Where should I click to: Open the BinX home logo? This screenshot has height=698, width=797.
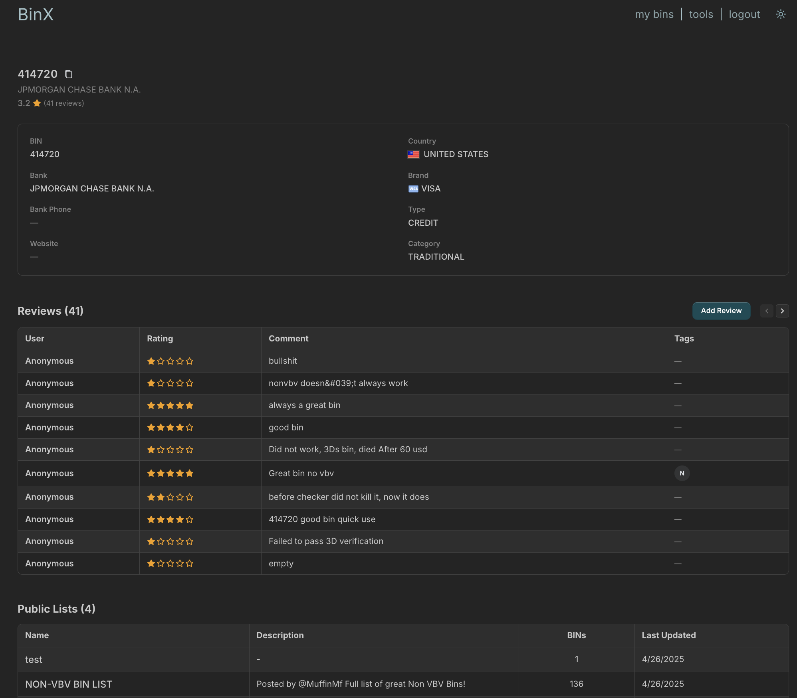pos(36,15)
